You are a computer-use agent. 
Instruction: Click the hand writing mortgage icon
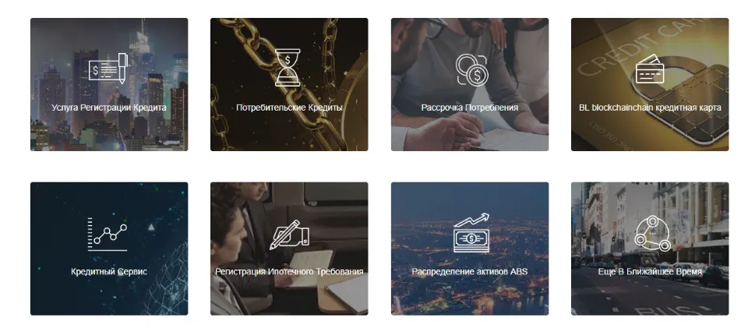tap(289, 235)
